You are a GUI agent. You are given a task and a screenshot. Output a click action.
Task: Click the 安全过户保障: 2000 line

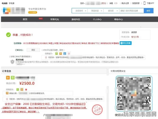pyautogui.click(x=45, y=104)
